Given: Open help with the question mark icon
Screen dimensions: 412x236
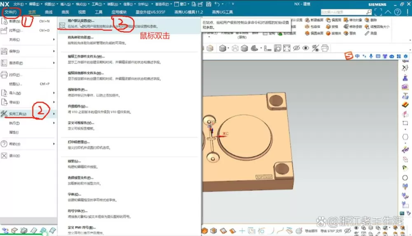Looking at the screenshot, I should [x=398, y=12].
